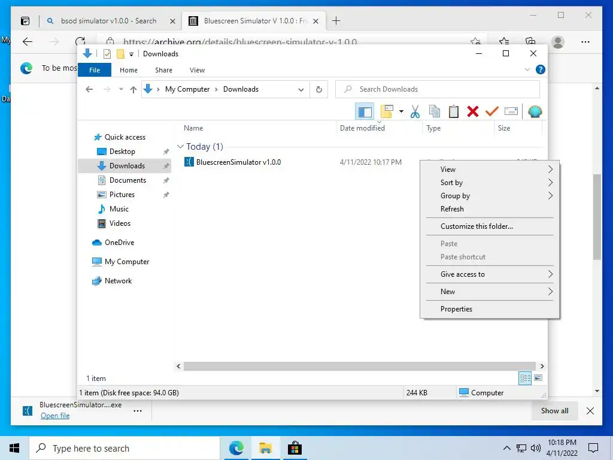Select Network in navigation pane
Screen dimensions: 613x460
[x=118, y=281]
